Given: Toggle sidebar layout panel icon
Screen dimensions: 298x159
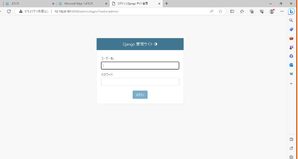Looking at the screenshot, I should [291, 139].
